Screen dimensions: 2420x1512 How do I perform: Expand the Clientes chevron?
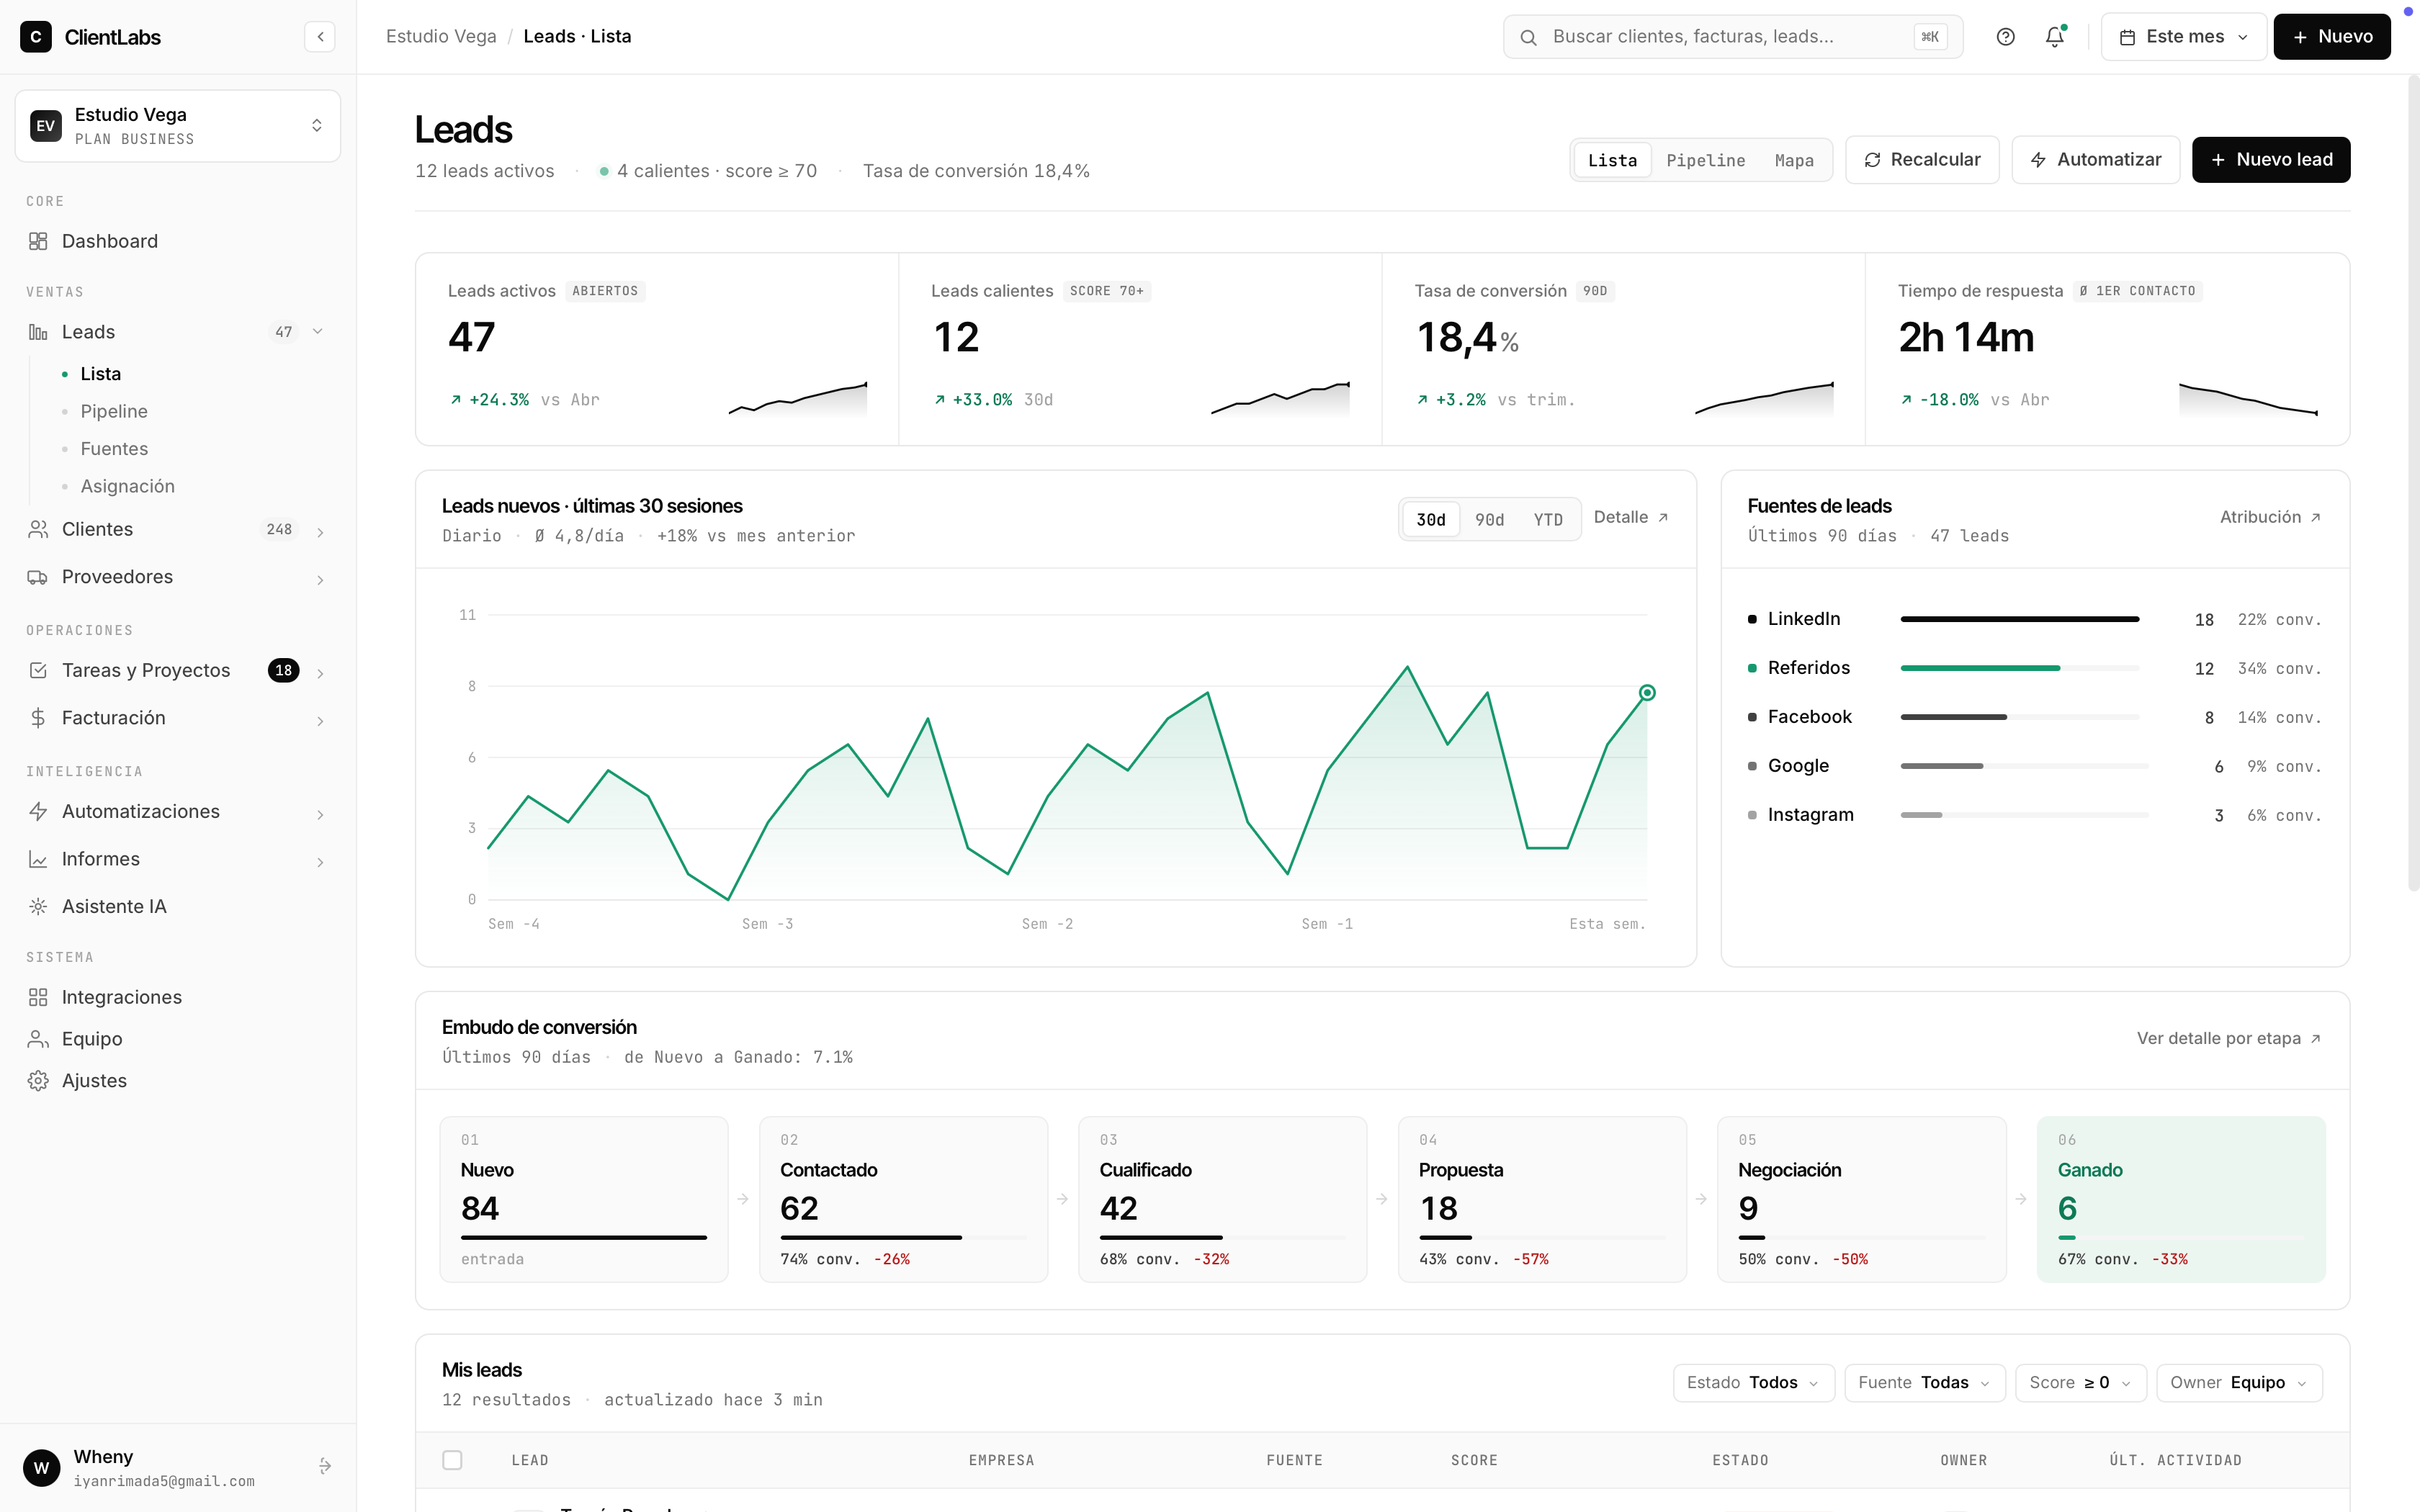point(320,532)
